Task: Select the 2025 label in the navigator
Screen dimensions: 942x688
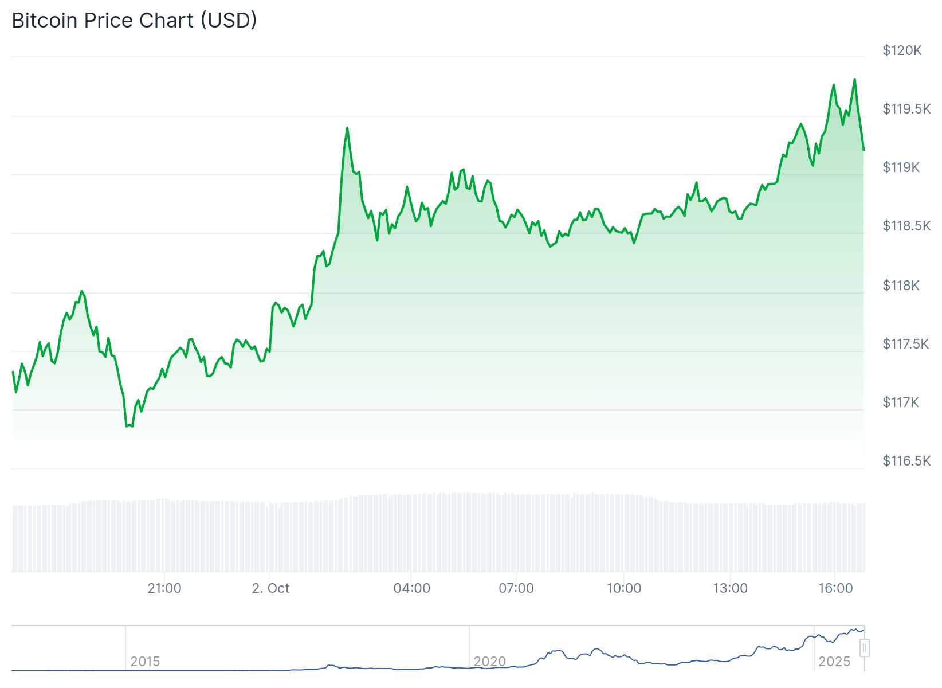Action: pos(834,662)
